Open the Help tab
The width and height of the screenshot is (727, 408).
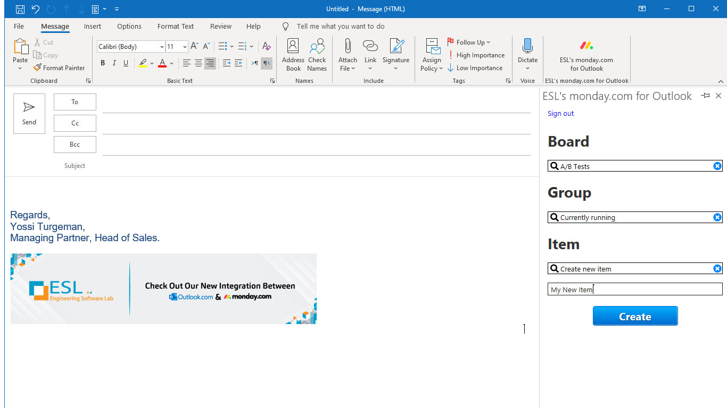pos(253,26)
